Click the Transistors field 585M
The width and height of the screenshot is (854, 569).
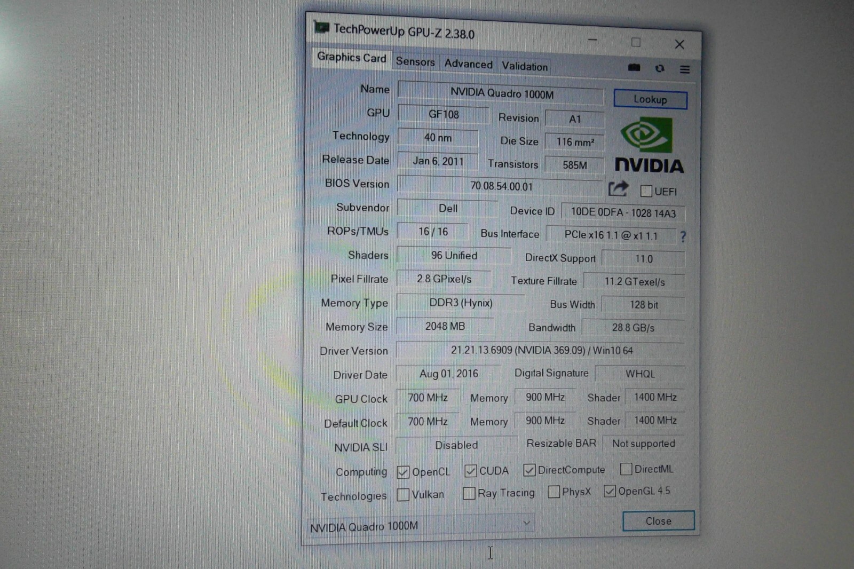coord(575,165)
